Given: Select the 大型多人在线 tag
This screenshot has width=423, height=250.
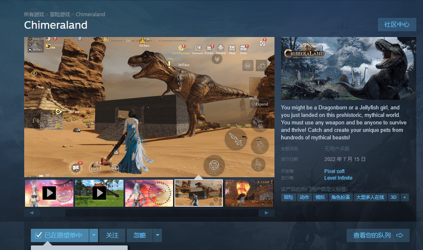Looking at the screenshot, I should (x=370, y=197).
